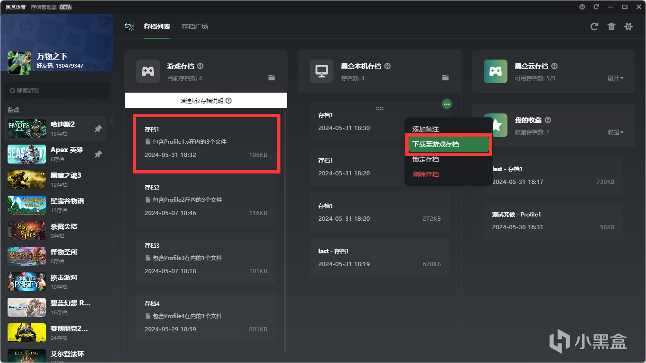Select 揍击派对 in game list
Image resolution: width=646 pixels, height=363 pixels.
coord(55,282)
